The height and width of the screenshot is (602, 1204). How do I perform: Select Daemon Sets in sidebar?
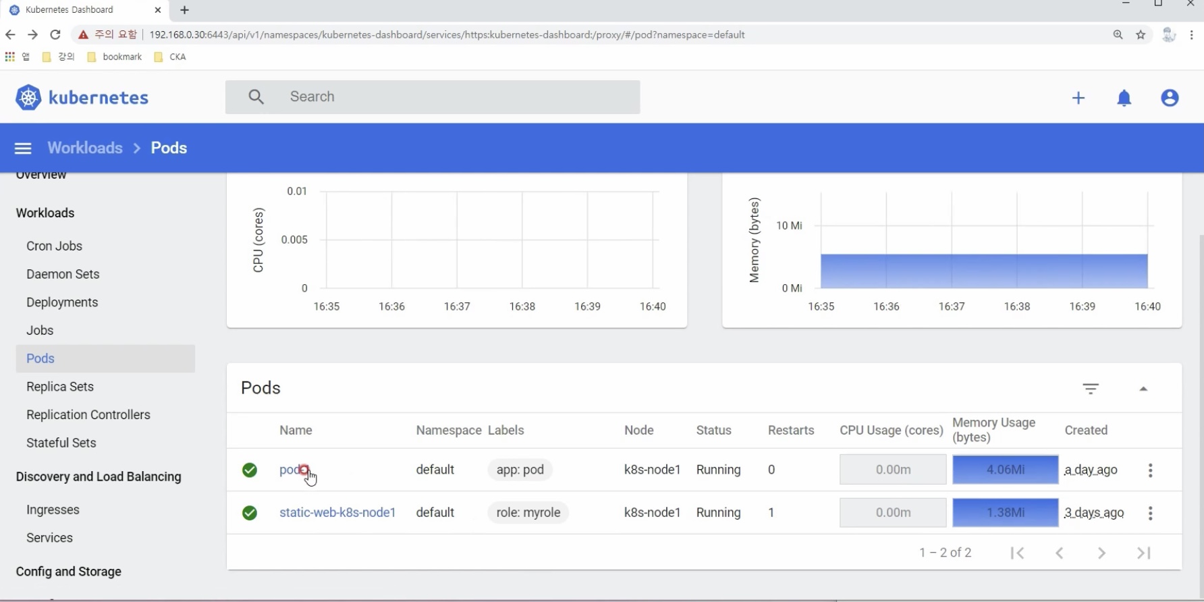click(x=63, y=275)
